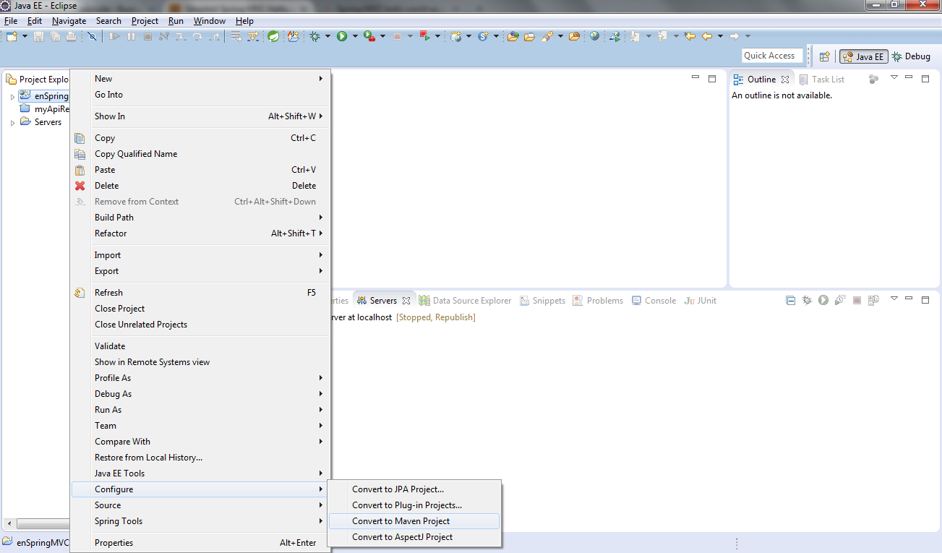Collapse-all icon in Servers view toolbar

(790, 300)
